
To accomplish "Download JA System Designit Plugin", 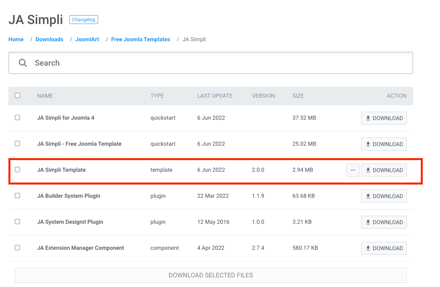I will [x=384, y=222].
